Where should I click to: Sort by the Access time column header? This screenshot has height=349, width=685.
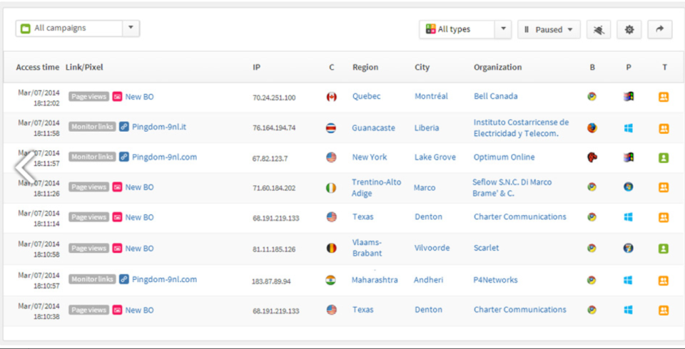[x=38, y=68]
